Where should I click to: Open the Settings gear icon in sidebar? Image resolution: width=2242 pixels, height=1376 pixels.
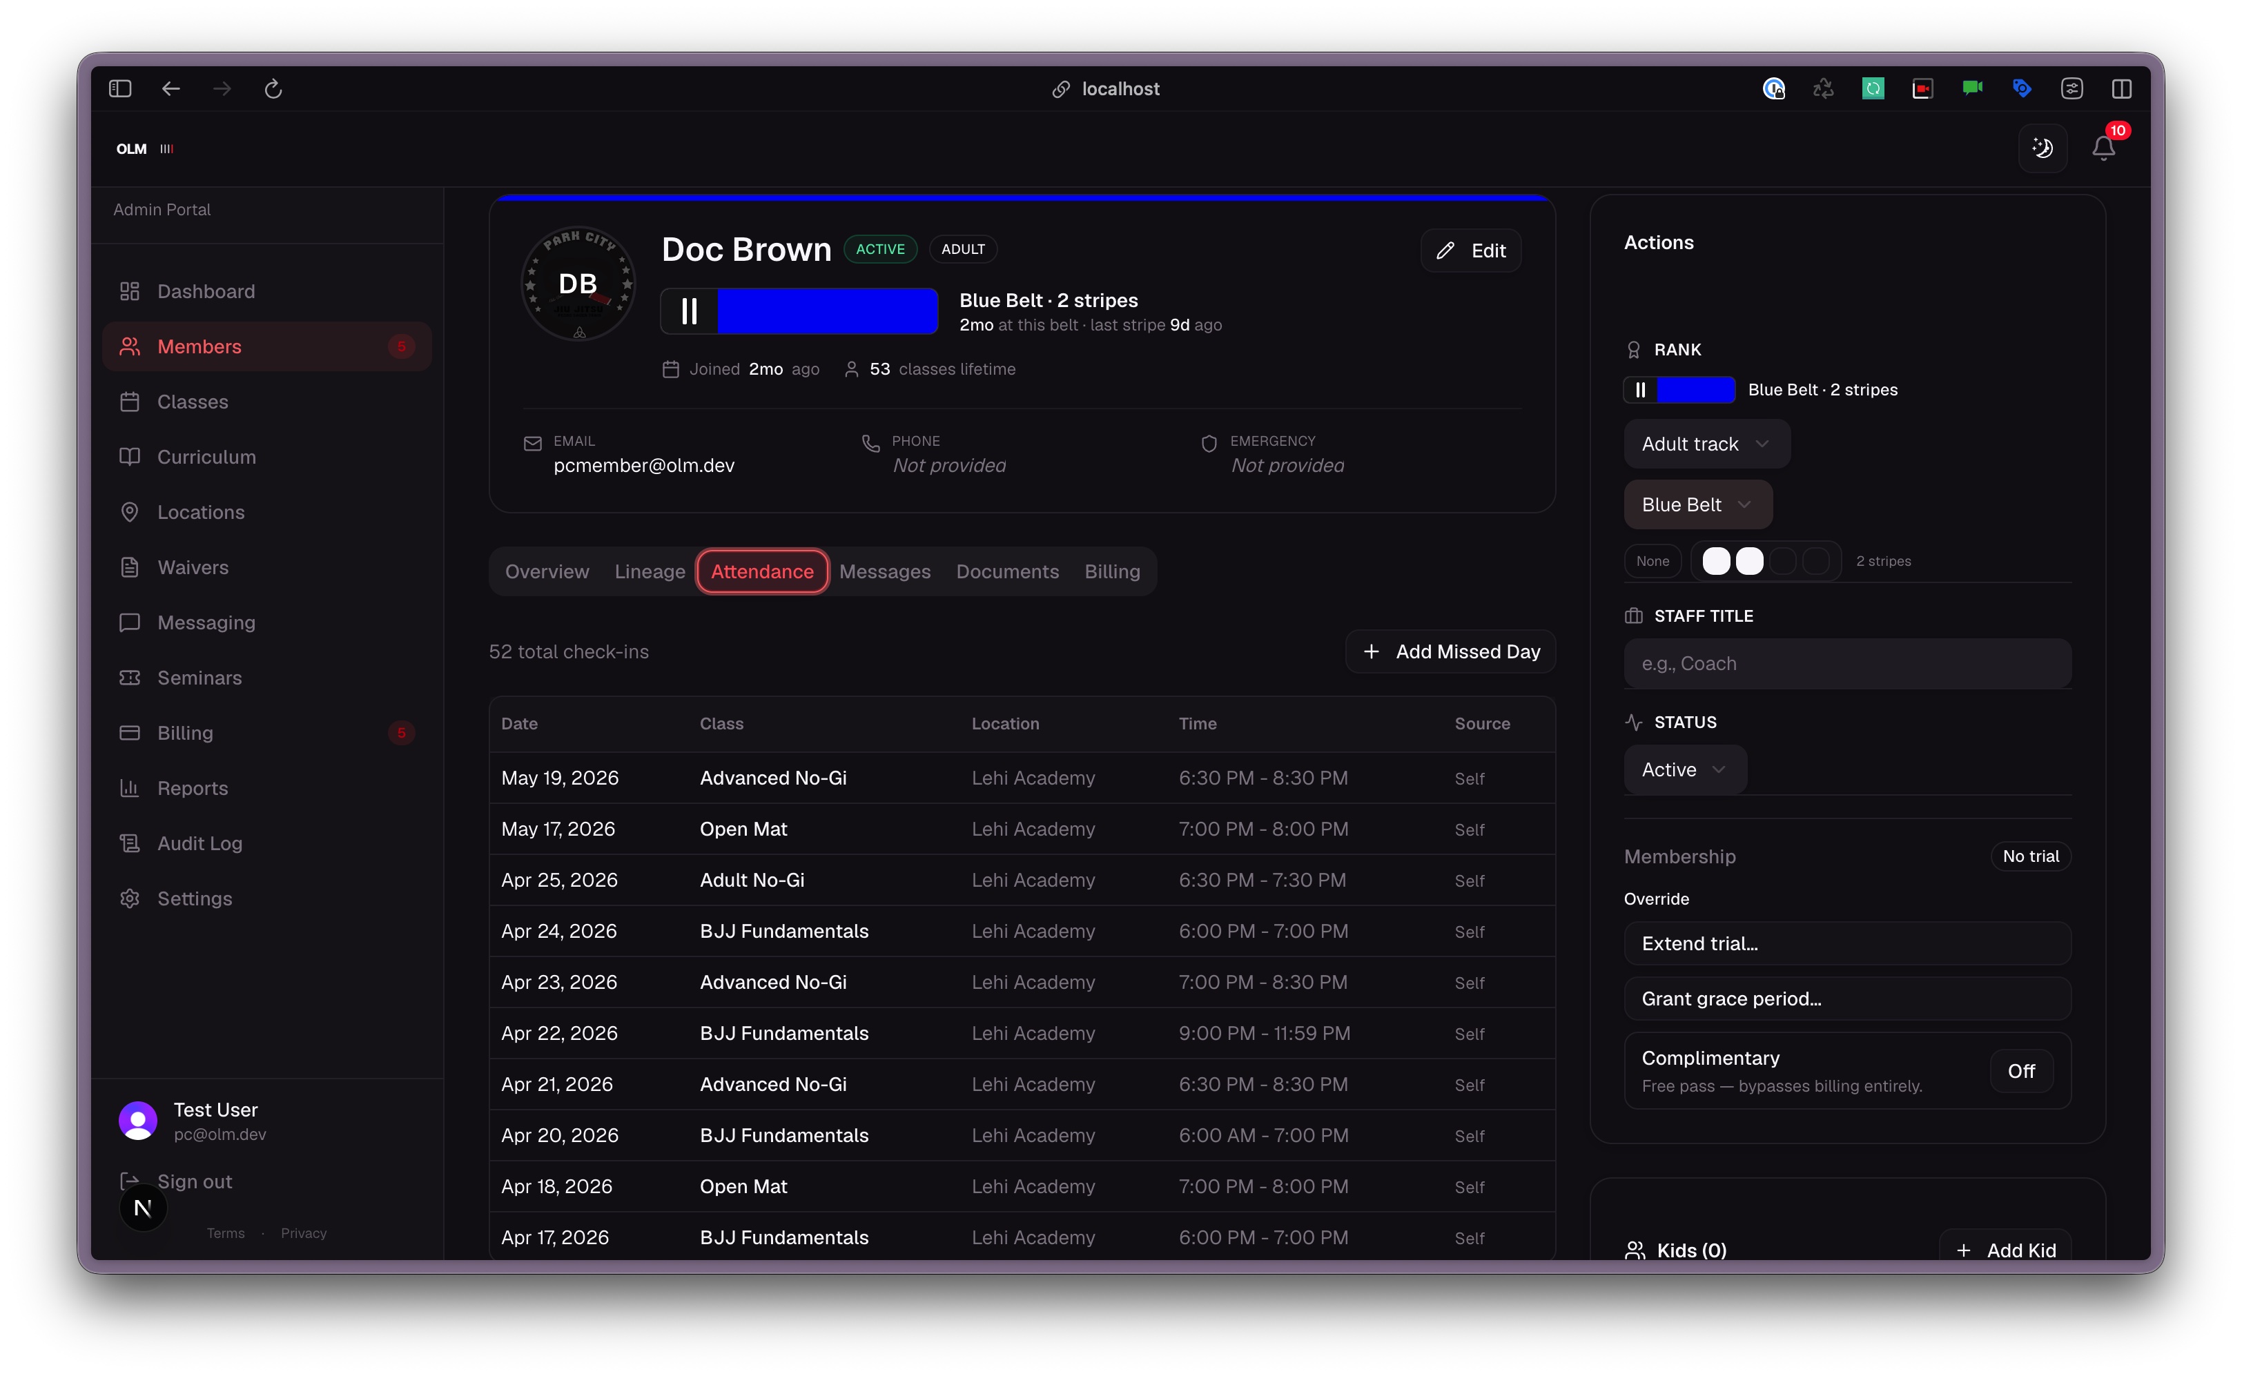click(x=130, y=898)
